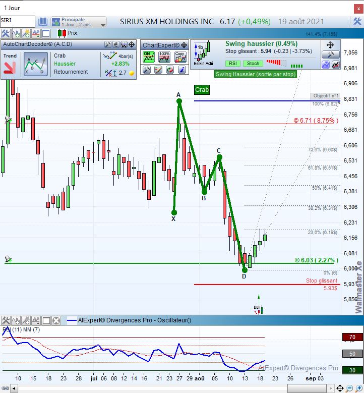Click the 70 overbought level label
The width and height of the screenshot is (364, 393).
pos(352,337)
